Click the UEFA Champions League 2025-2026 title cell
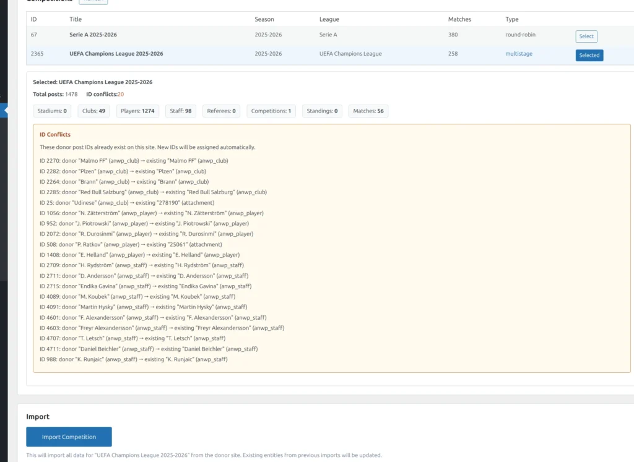 coord(116,54)
